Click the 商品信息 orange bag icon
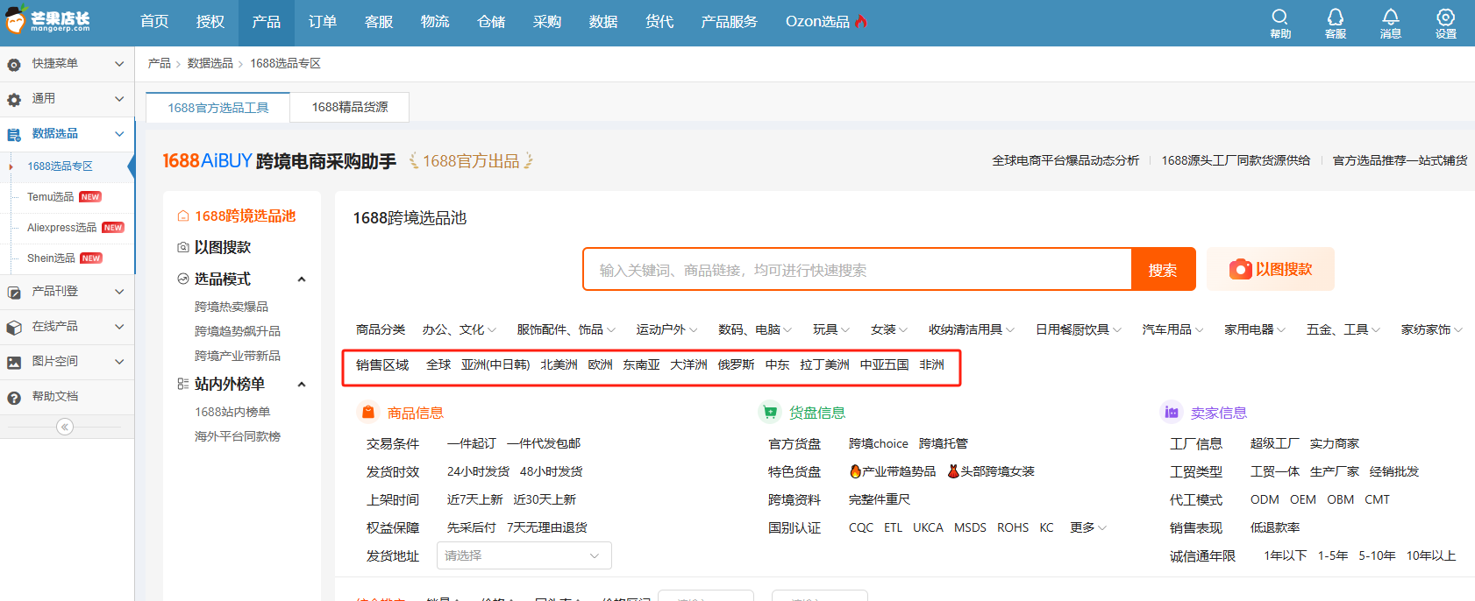The image size is (1475, 601). point(368,412)
